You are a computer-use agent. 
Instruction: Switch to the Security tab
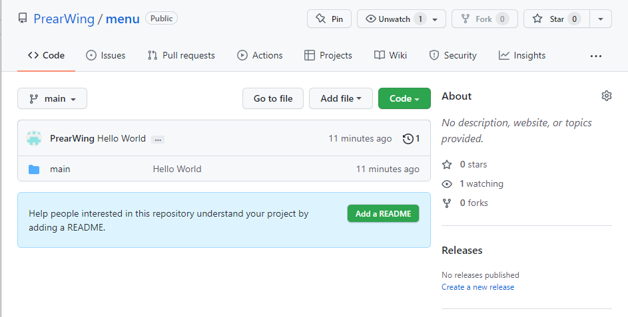(453, 55)
